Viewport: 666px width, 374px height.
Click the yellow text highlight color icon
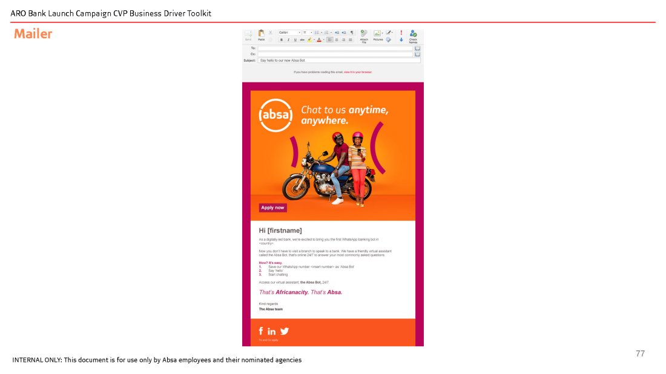309,40
